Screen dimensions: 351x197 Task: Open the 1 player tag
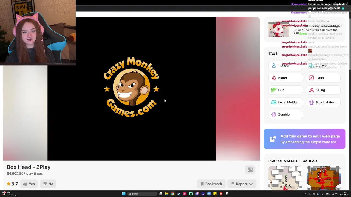coord(286,66)
